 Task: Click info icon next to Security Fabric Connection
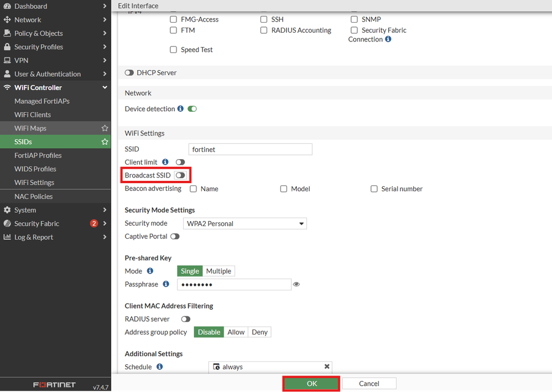pyautogui.click(x=388, y=39)
